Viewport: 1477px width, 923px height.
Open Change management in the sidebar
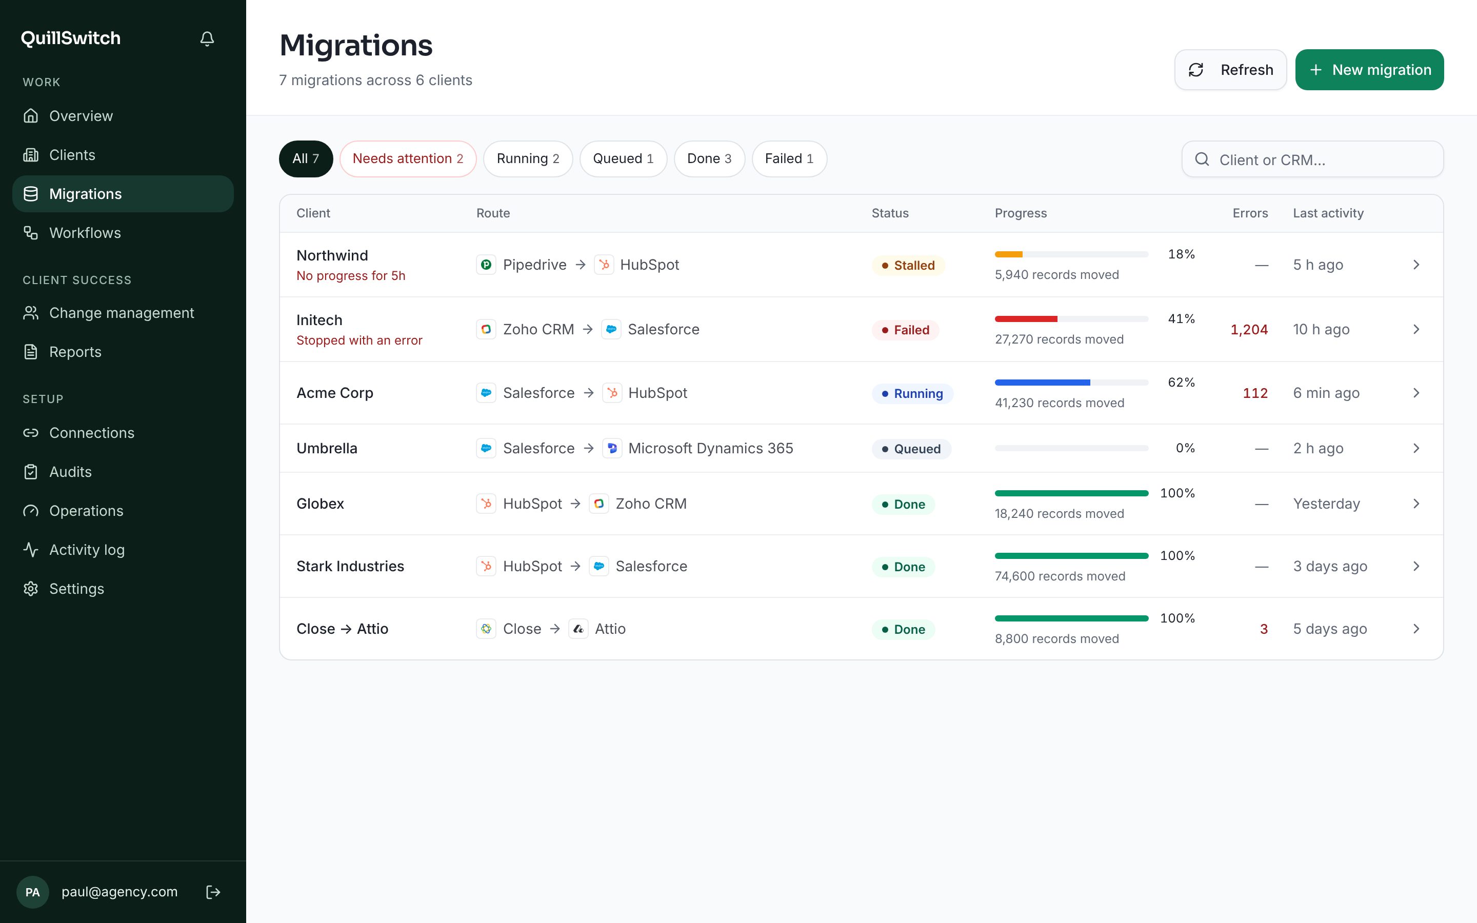pos(123,313)
